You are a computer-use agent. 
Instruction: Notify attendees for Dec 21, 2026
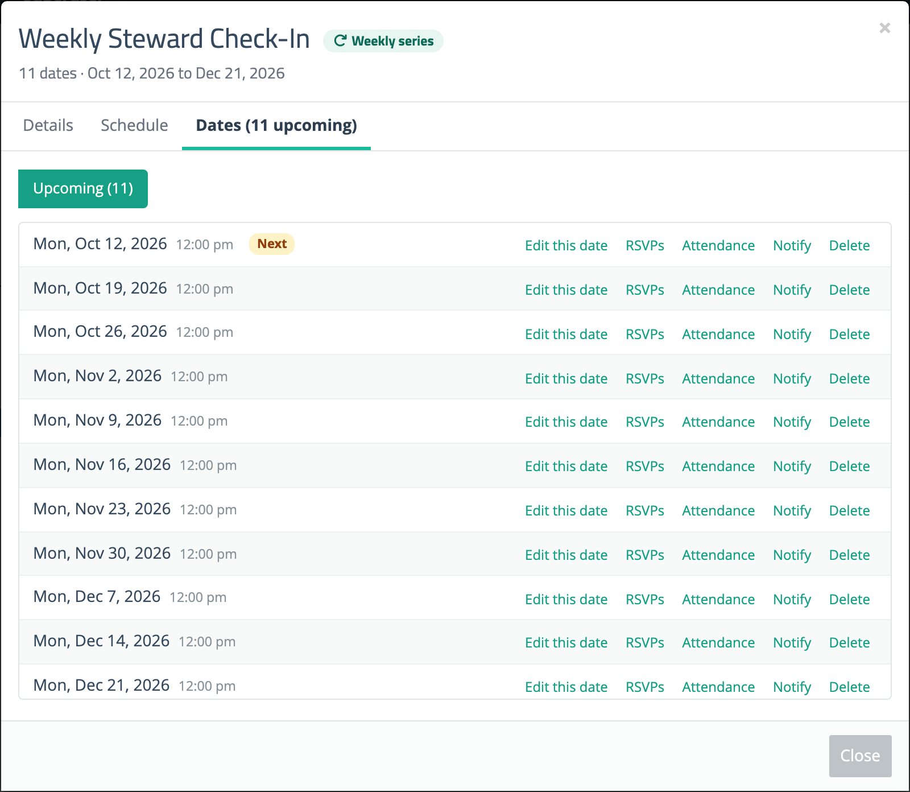click(x=792, y=687)
